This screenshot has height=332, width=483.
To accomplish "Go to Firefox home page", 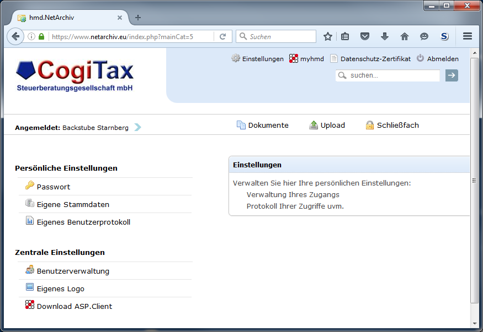I will pos(405,36).
